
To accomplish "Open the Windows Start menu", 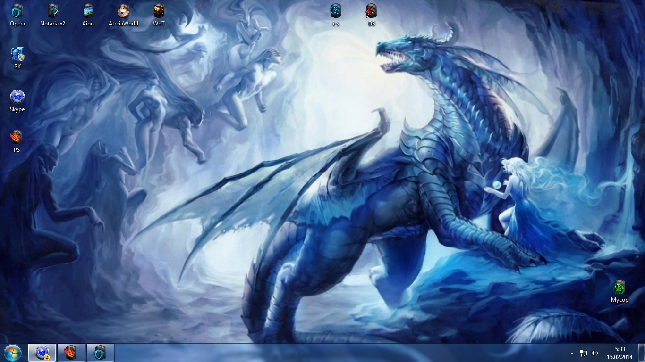I will pyautogui.click(x=13, y=353).
